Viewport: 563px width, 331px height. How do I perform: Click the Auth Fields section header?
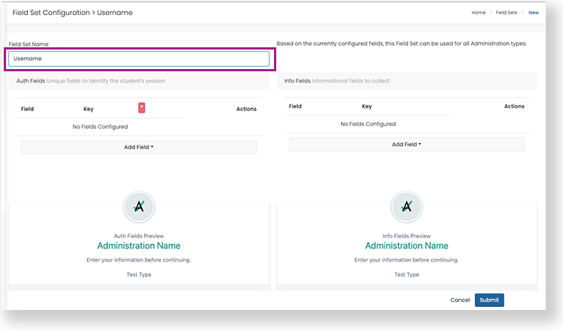coord(139,81)
